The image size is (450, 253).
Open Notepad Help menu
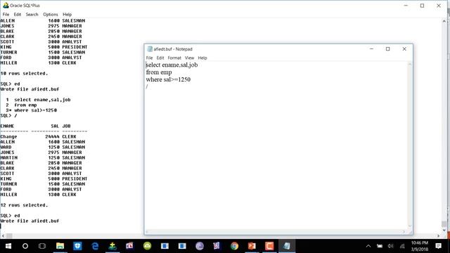(x=202, y=58)
